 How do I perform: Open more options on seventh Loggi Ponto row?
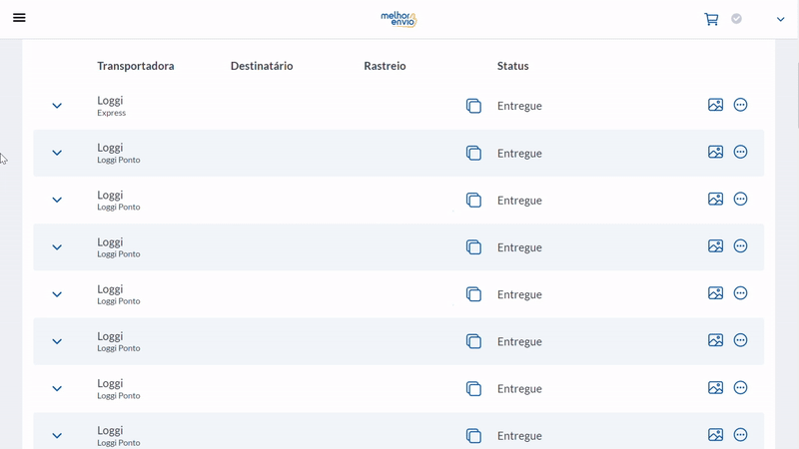point(740,435)
